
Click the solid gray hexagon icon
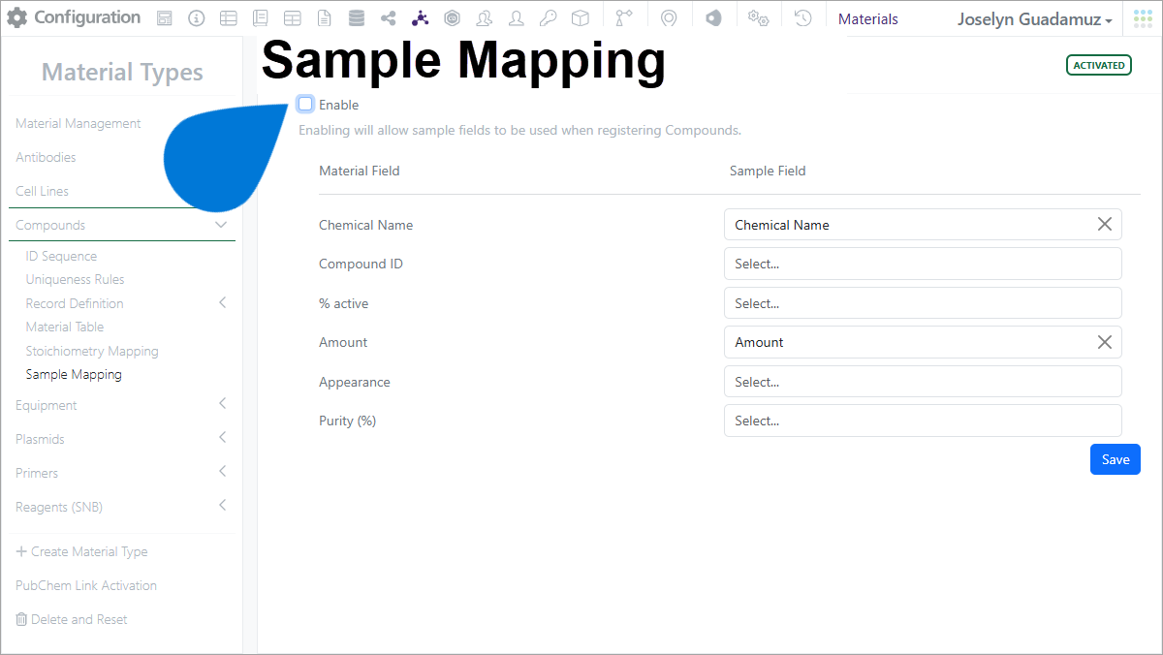(713, 18)
